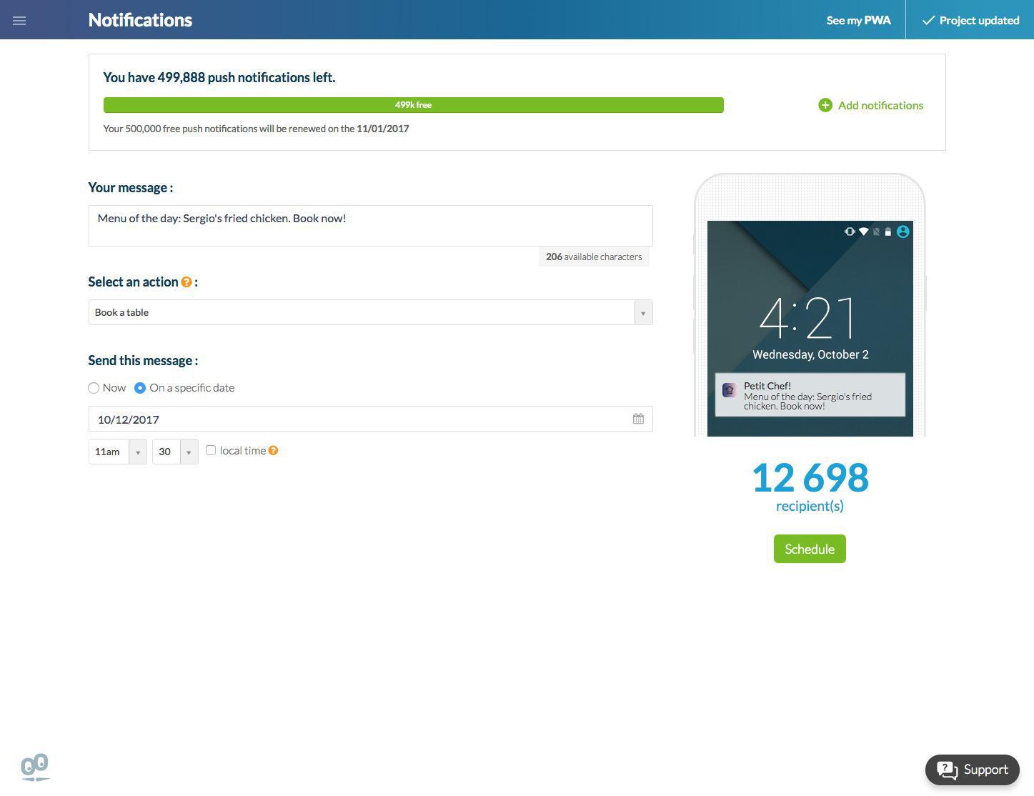Click into the message text field
This screenshot has height=796, width=1034.
coord(370,226)
